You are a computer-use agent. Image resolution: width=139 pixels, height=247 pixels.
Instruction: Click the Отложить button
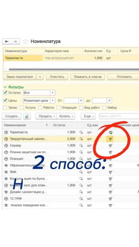point(123,77)
